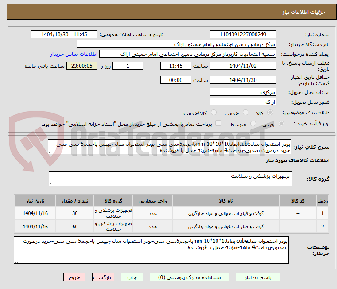Click resize handle of شرح کلی نیاز textarea
This screenshot has width=337, height=289.
pos(50,152)
